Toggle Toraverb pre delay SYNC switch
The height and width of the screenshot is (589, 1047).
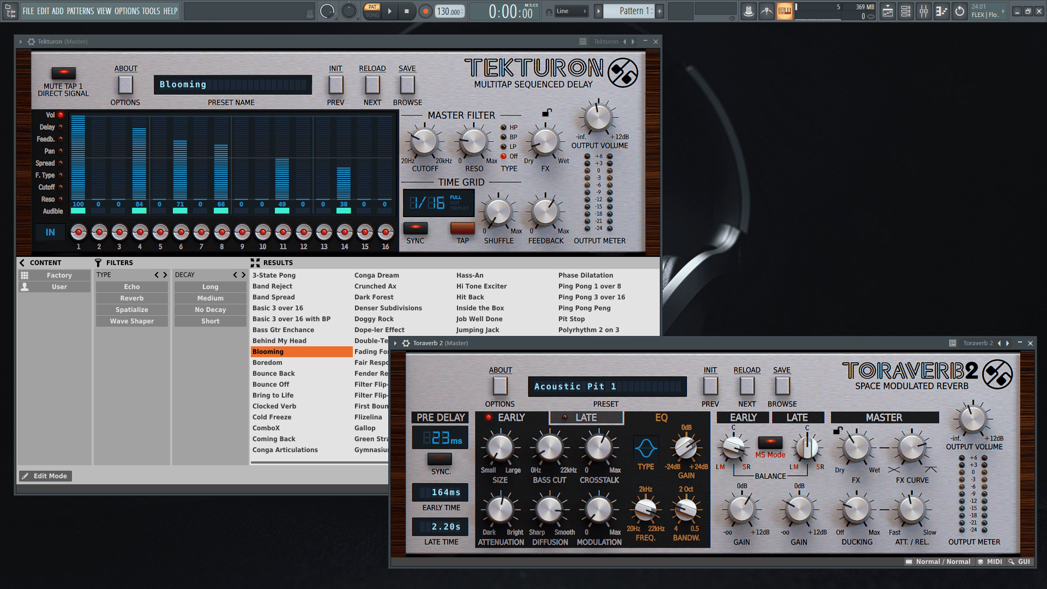click(440, 459)
